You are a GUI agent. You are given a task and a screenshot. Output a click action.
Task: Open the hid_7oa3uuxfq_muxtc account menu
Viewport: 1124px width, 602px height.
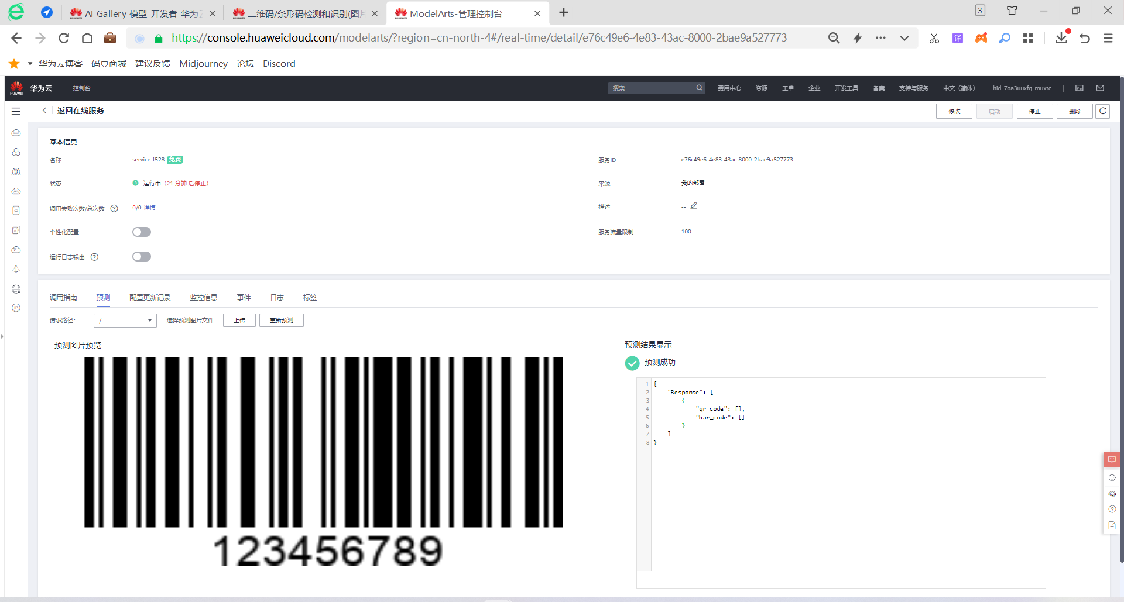click(x=1022, y=88)
